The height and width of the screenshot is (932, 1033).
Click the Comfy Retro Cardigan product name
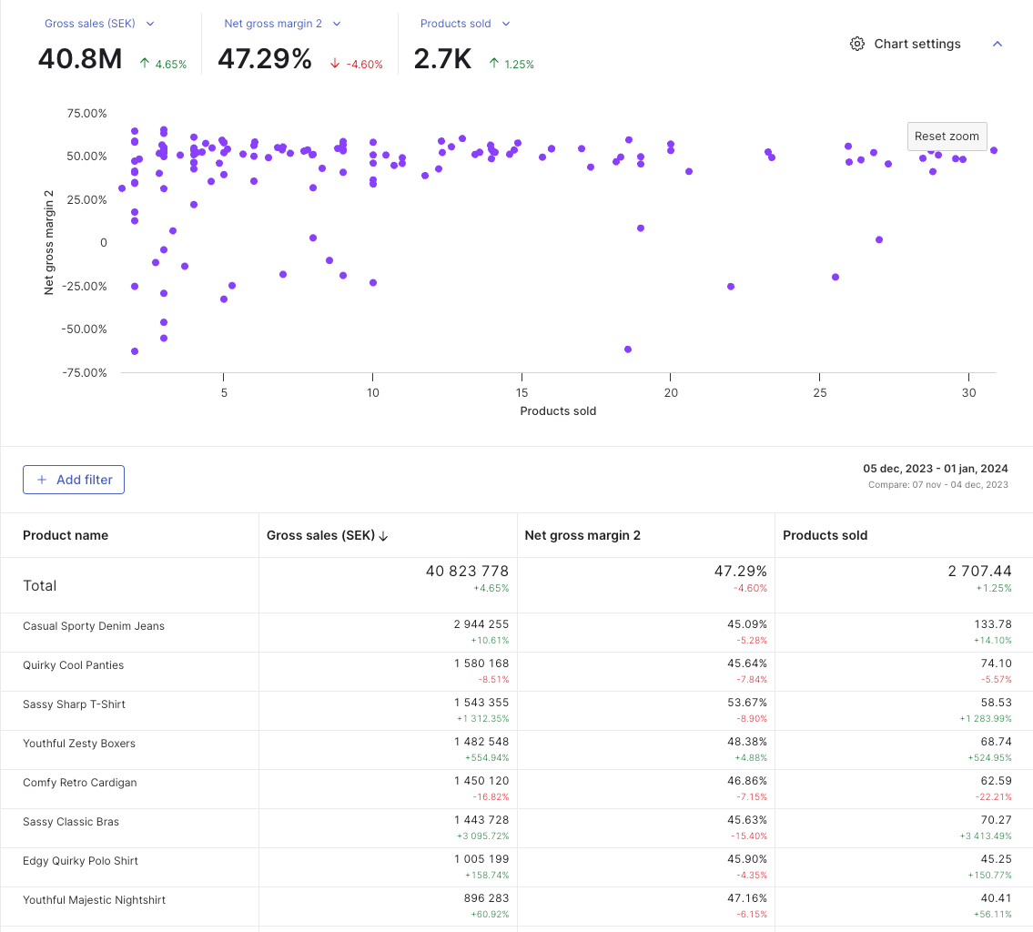[80, 783]
